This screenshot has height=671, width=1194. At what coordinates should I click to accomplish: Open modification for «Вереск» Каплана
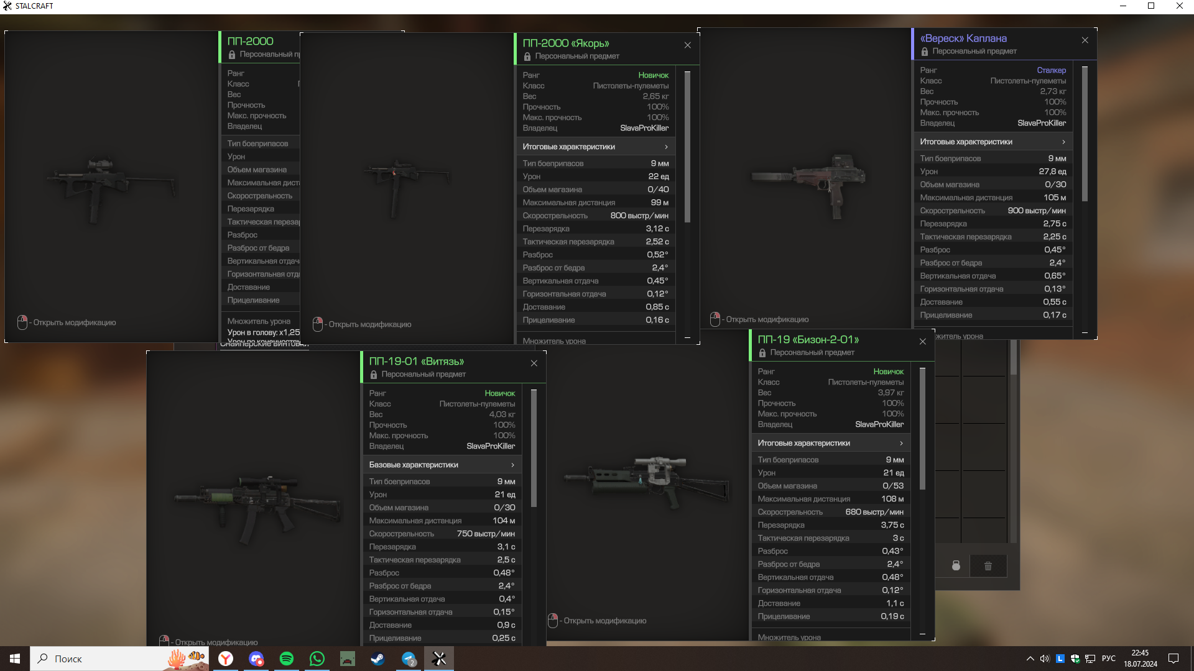tap(767, 319)
